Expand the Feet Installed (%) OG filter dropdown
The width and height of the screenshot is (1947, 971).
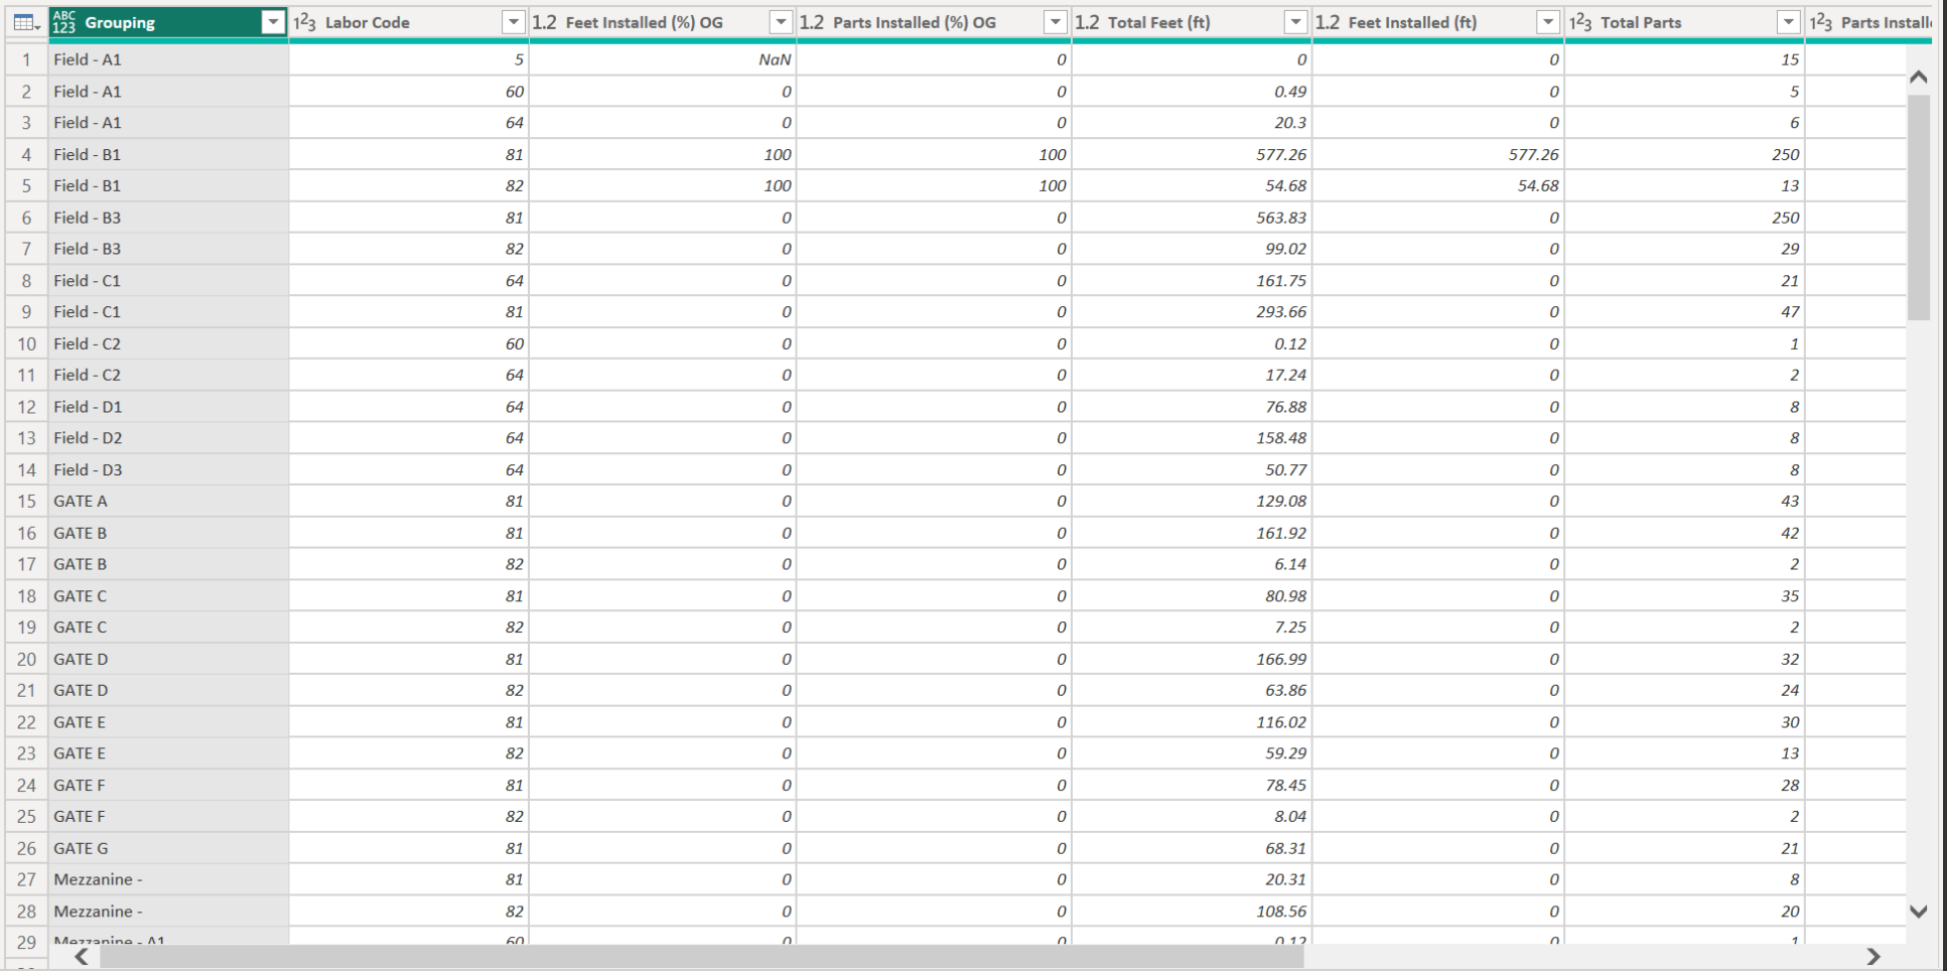click(x=781, y=22)
